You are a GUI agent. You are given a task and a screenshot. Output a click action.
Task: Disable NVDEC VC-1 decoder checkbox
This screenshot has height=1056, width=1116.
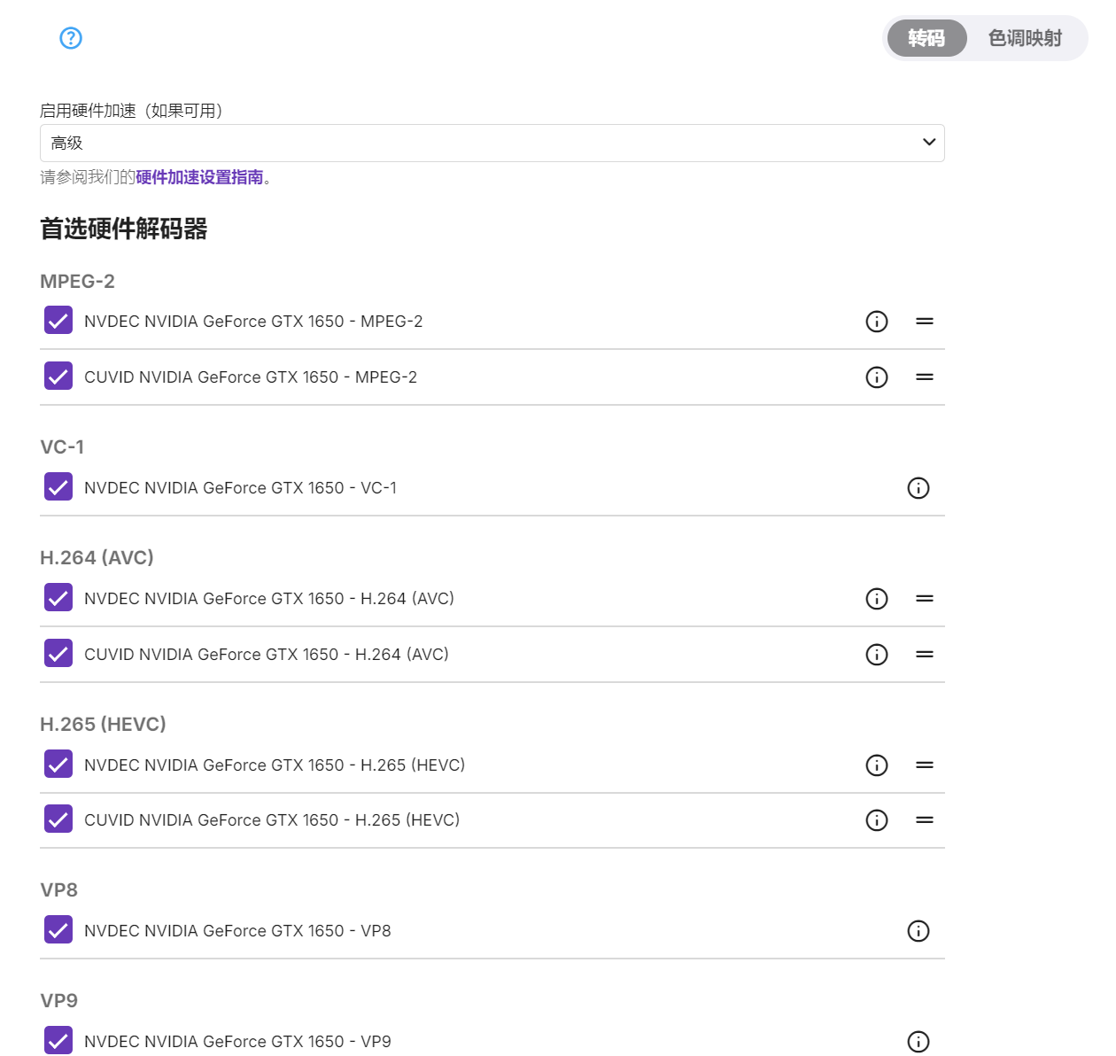click(58, 487)
